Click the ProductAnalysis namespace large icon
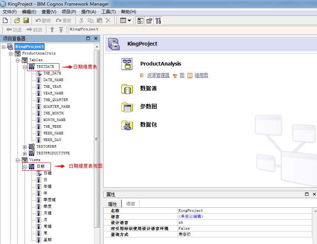This screenshot has height=244, width=317. (x=127, y=64)
